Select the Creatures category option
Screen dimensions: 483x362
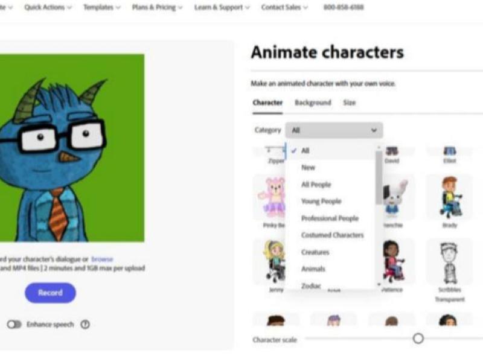(315, 252)
